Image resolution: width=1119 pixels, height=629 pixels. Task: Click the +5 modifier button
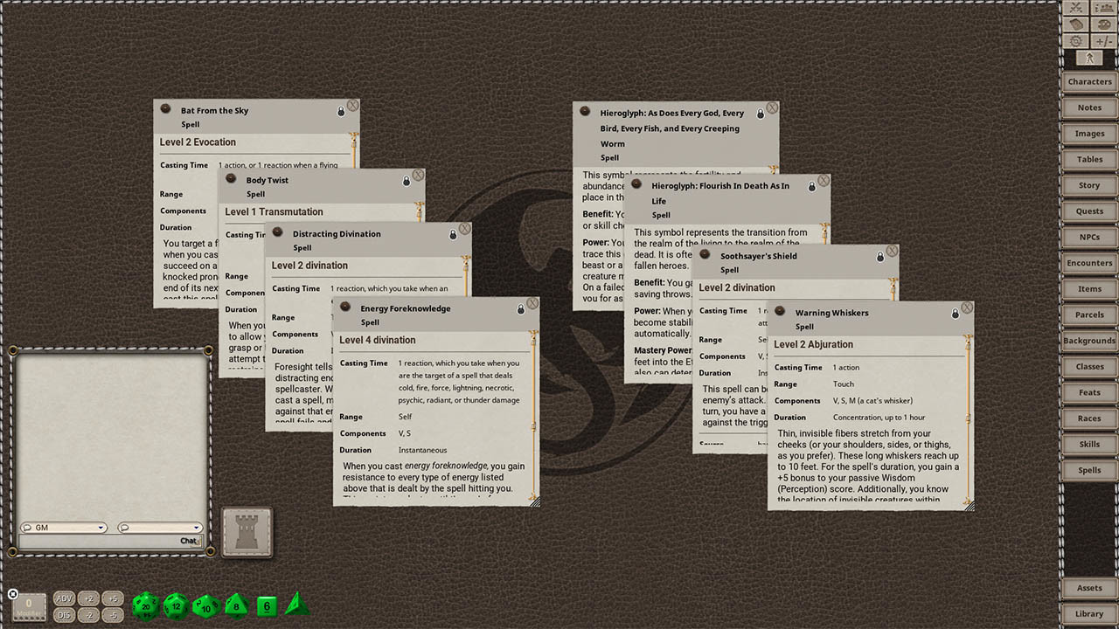[x=113, y=598]
